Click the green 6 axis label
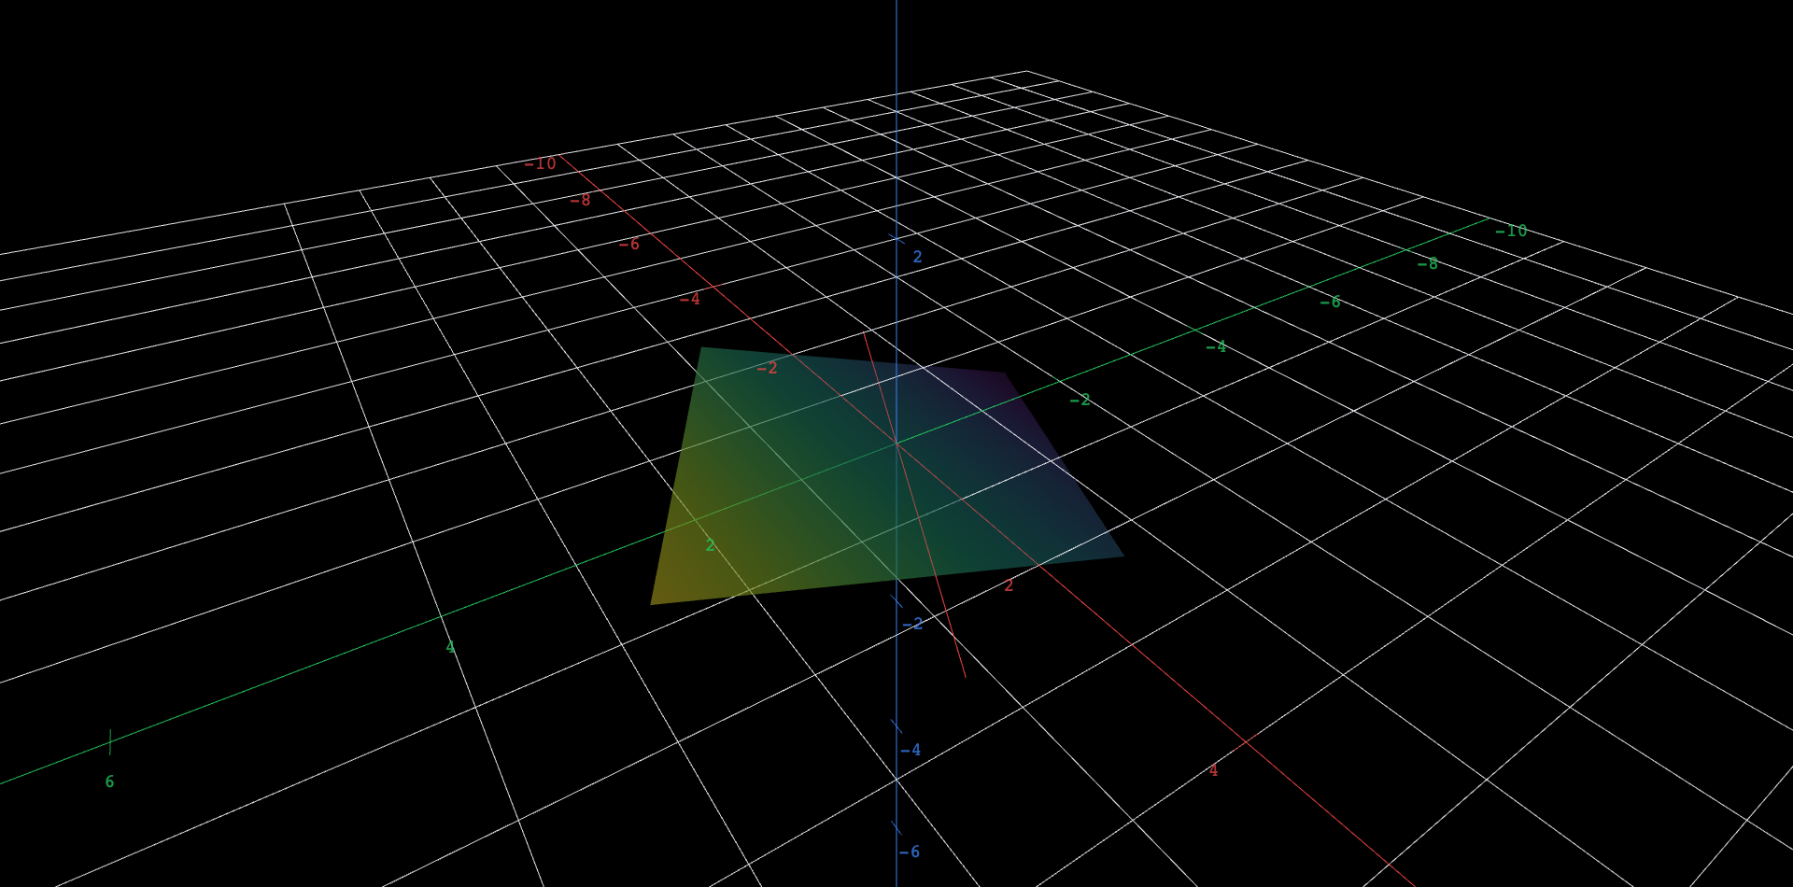 [x=109, y=781]
